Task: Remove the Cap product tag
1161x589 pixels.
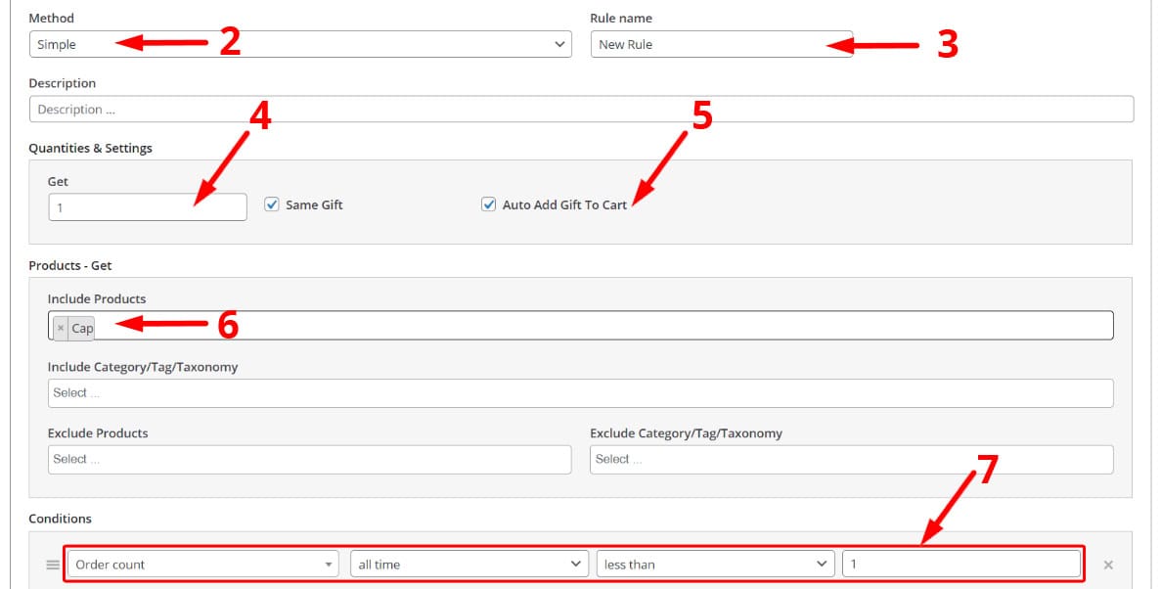Action: 61,328
